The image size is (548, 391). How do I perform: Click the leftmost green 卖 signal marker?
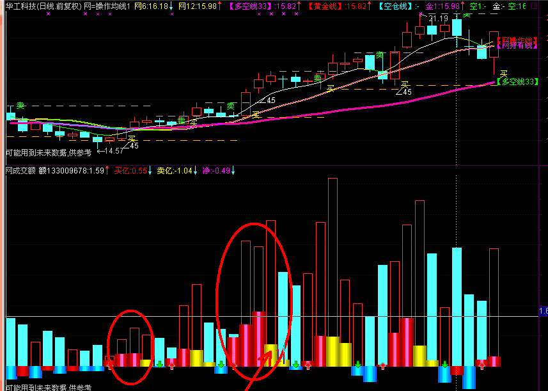pos(20,106)
